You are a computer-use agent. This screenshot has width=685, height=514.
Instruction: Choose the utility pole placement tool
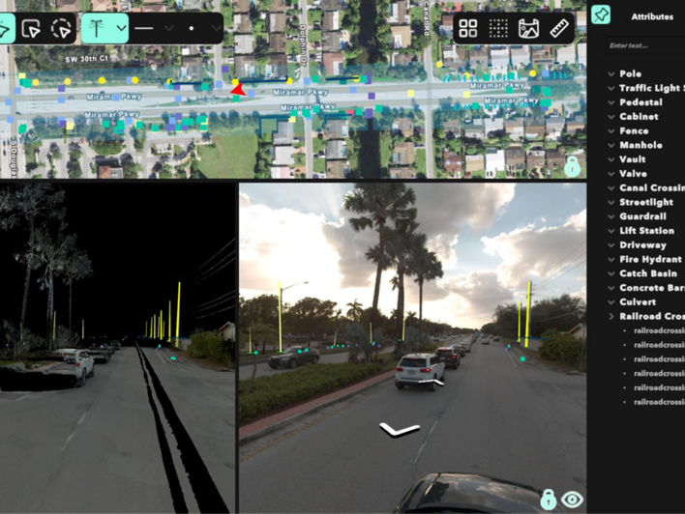pos(97,29)
